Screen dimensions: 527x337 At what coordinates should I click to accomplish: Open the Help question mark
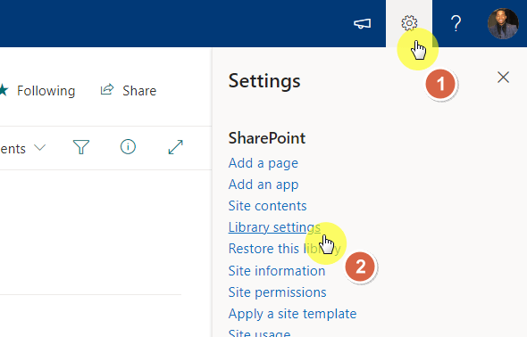pos(456,23)
